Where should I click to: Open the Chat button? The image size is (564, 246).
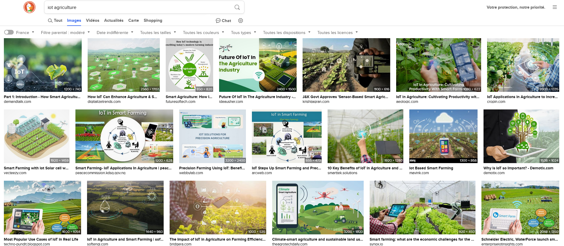pos(224,21)
